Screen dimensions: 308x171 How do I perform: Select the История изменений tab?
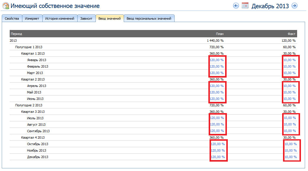60,19
